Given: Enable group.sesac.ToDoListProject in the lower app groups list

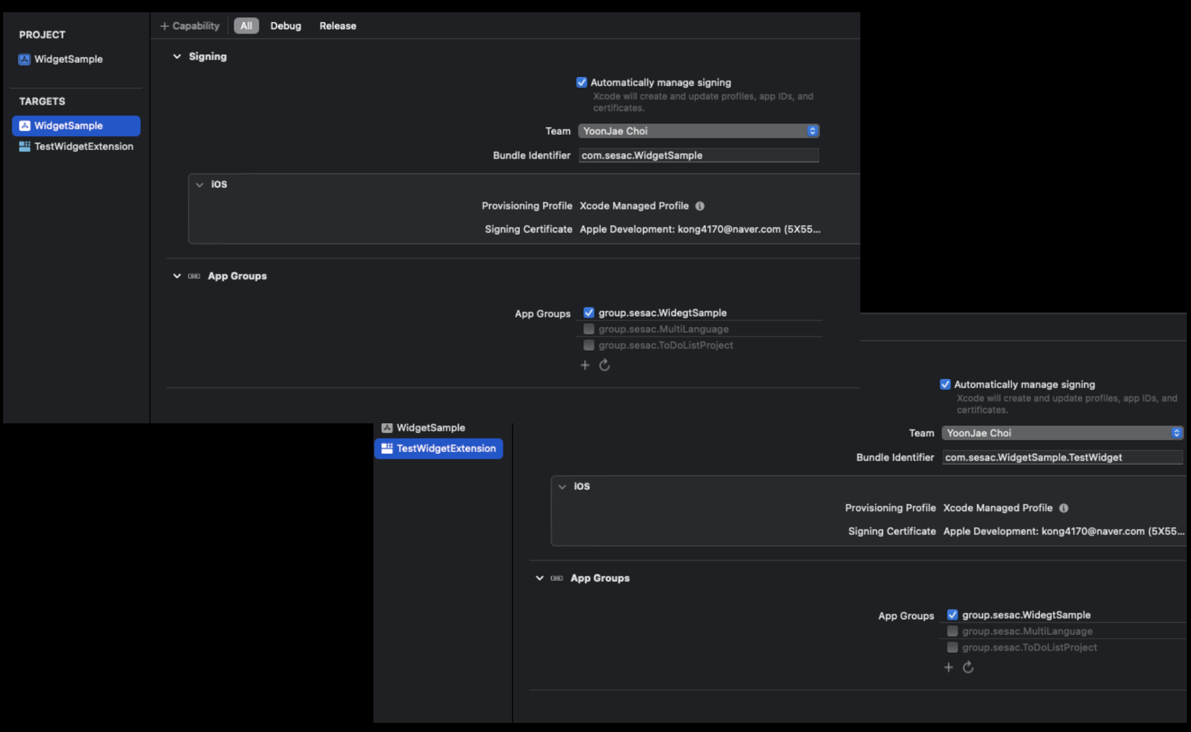Looking at the screenshot, I should (x=952, y=647).
